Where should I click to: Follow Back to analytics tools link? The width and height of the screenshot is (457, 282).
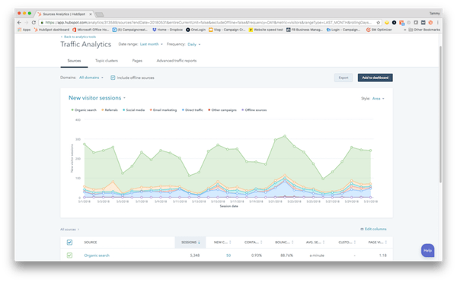click(x=78, y=37)
